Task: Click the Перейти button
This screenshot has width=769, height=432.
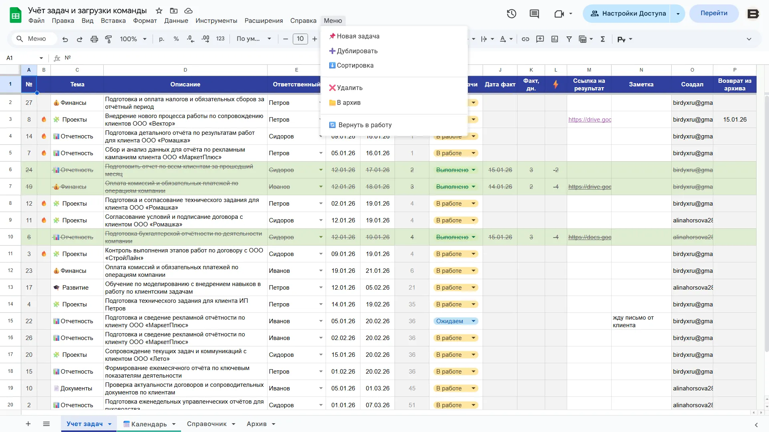Action: (714, 13)
